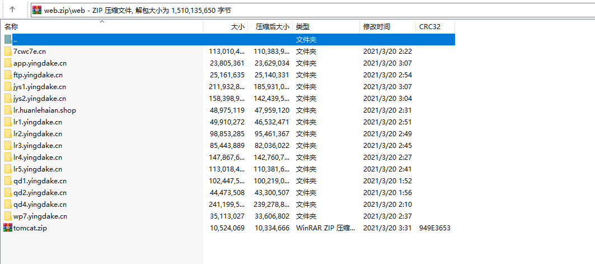The height and width of the screenshot is (264, 595).
Task: Select the qd2.yingdake.cn folder name
Action: pos(40,193)
